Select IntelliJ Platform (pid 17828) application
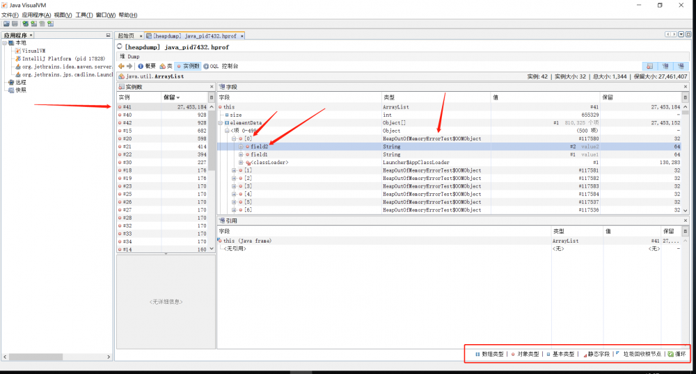 63,58
